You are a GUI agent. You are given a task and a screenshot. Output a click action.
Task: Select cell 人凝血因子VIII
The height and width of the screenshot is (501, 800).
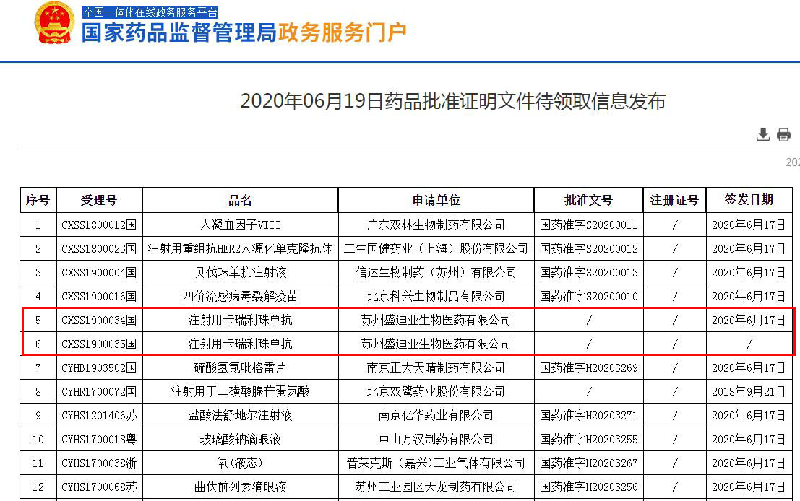coord(241,225)
